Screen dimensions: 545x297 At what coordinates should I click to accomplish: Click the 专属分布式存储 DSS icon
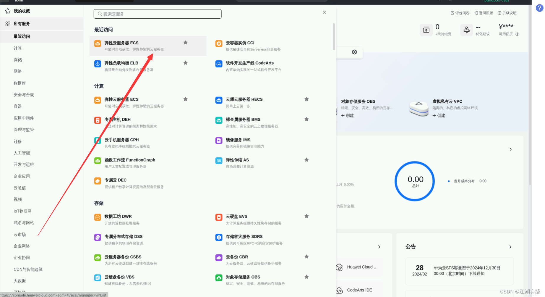coord(98,237)
